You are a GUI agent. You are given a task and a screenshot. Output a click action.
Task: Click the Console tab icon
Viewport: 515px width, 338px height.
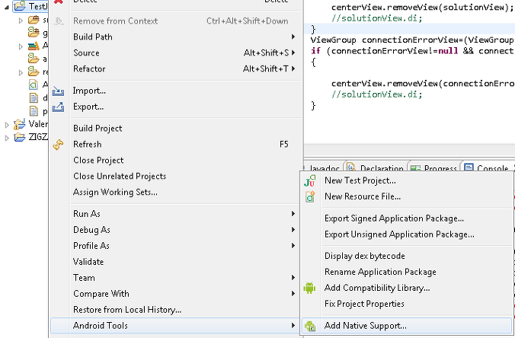469,168
